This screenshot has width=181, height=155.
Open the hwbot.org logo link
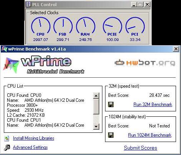click(x=145, y=63)
